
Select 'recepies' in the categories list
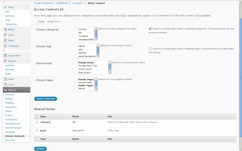pyautogui.click(x=83, y=36)
